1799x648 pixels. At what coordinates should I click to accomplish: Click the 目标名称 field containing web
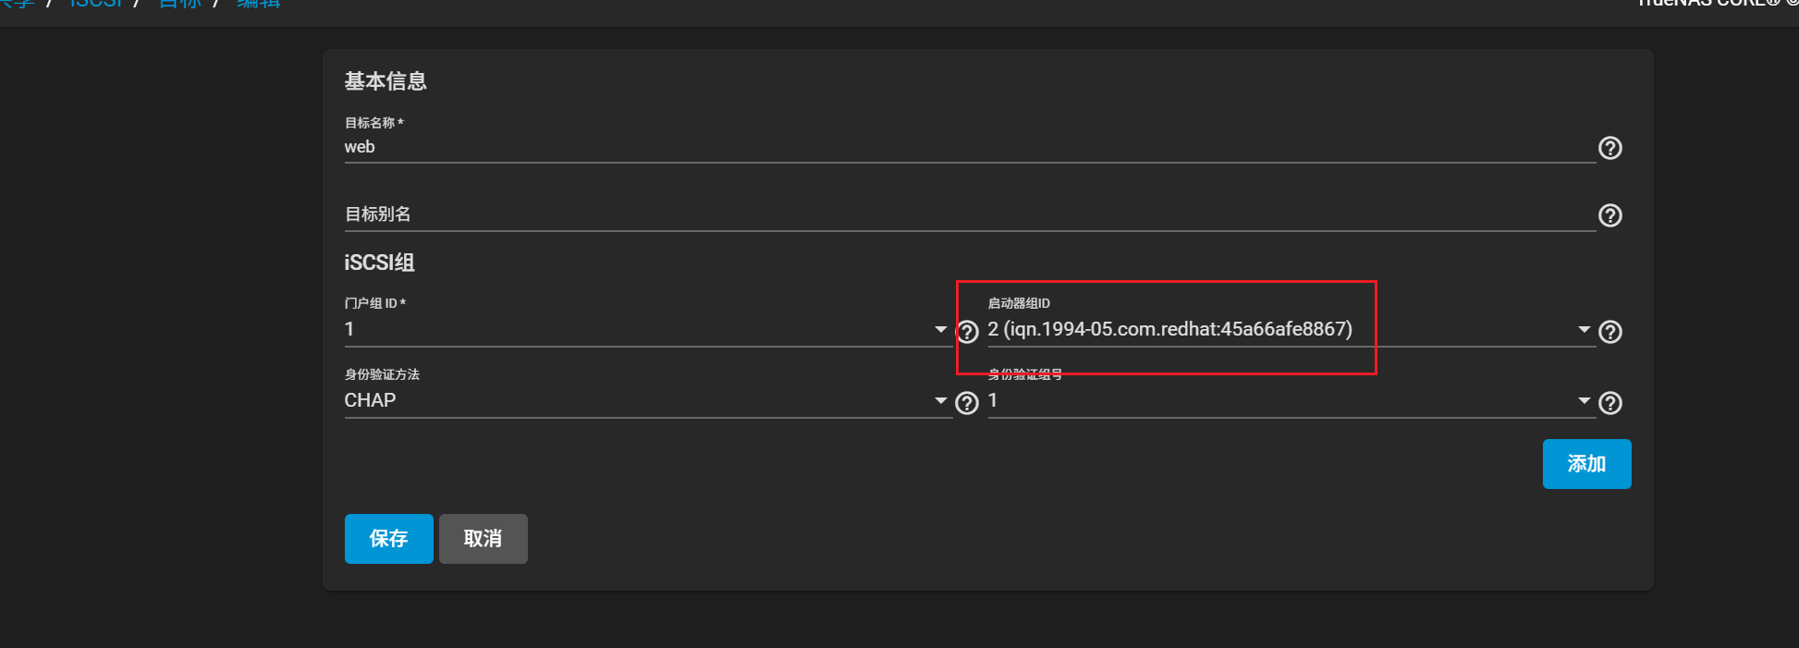pyautogui.click(x=969, y=147)
